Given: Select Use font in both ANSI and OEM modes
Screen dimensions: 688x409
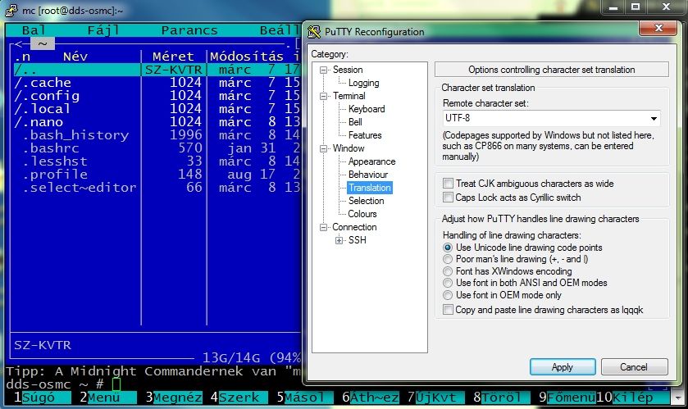Looking at the screenshot, I should click(448, 283).
